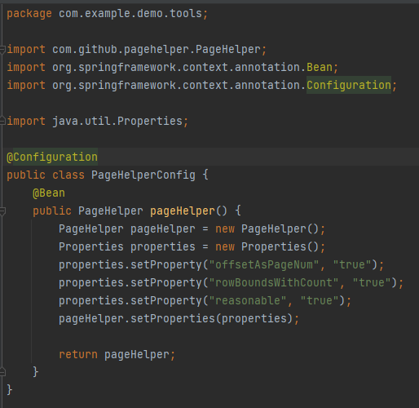
Task: Click the @Configuration annotation
Action: (52, 157)
